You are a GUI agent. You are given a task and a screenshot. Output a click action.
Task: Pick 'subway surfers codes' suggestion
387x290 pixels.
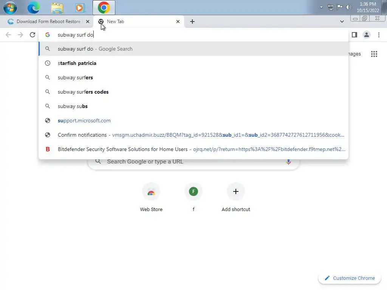(x=193, y=92)
